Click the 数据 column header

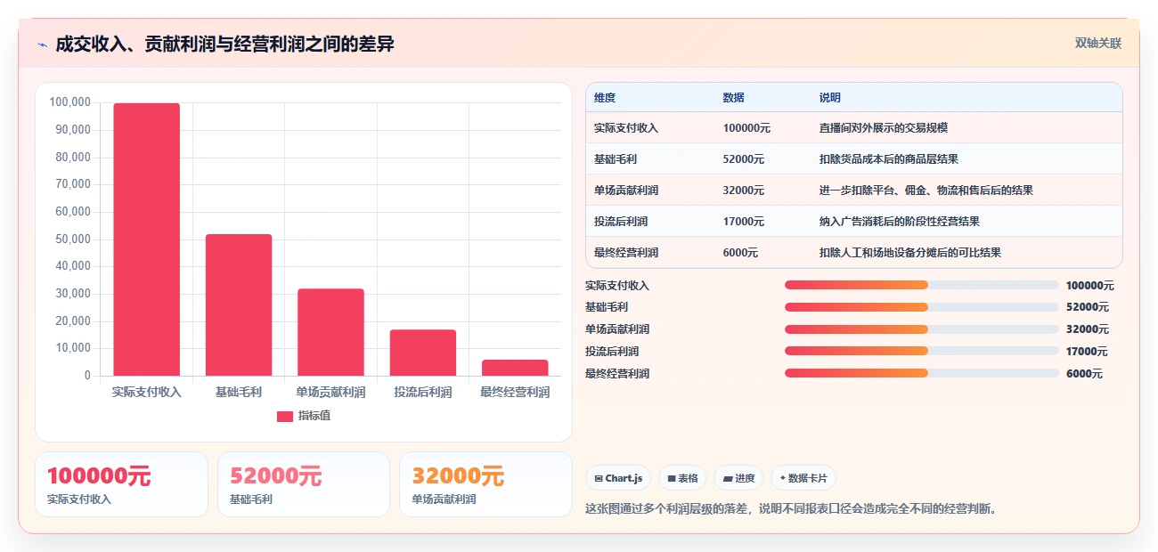click(x=734, y=97)
